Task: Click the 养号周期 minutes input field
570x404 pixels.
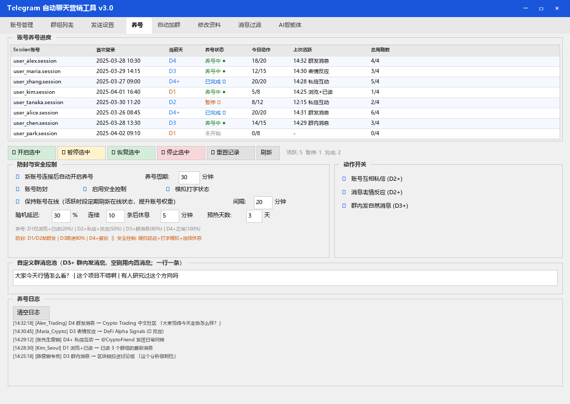Action: (x=189, y=178)
